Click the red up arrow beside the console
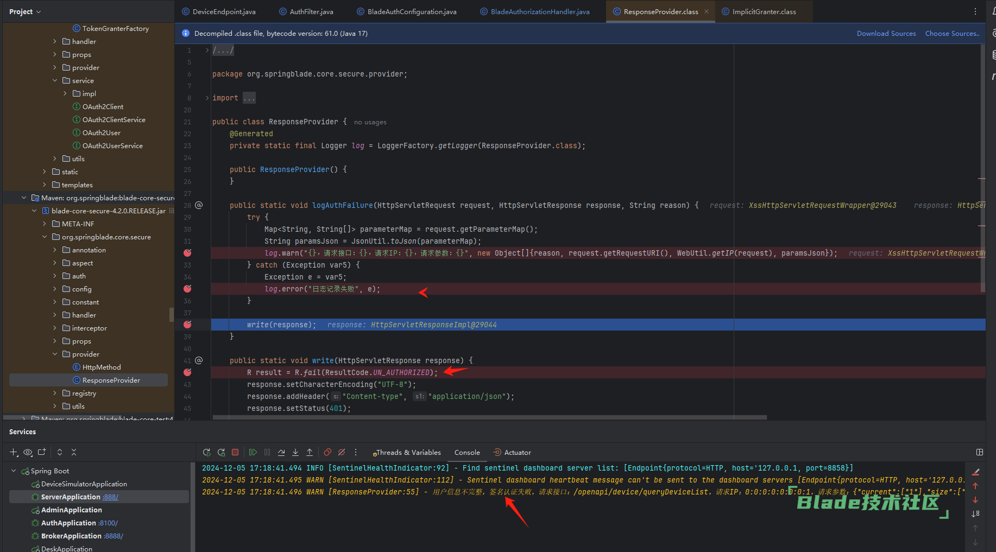Viewport: 996px width, 552px height. point(976,486)
